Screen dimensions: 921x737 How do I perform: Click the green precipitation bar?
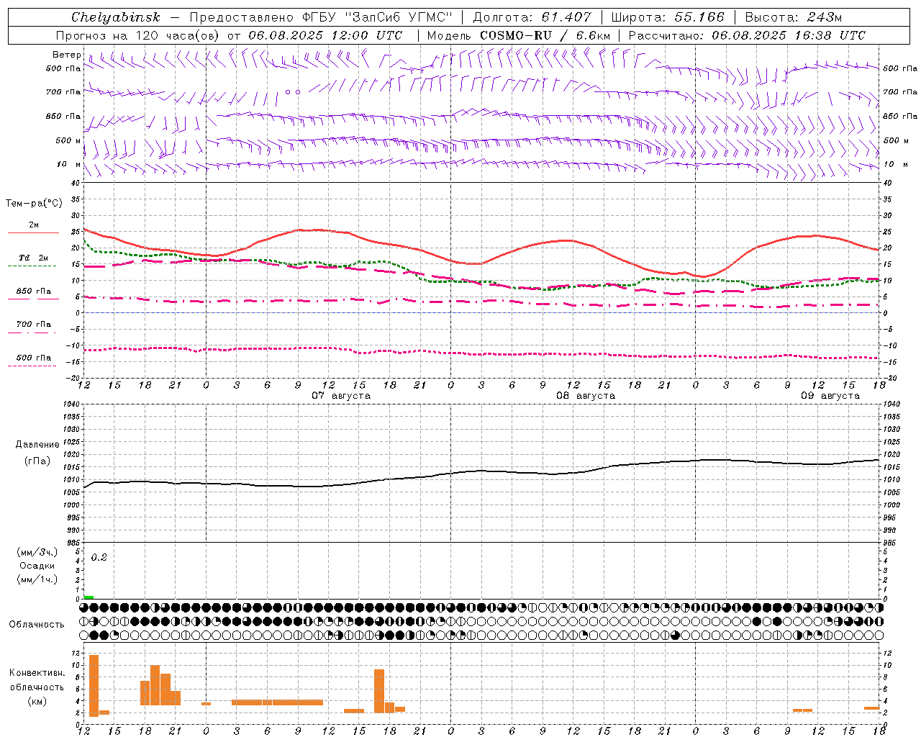89,597
